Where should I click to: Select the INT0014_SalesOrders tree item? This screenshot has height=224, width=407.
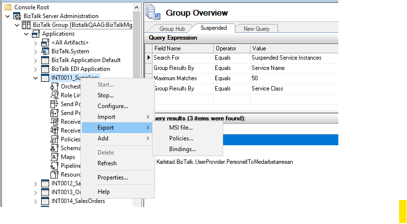(x=78, y=201)
